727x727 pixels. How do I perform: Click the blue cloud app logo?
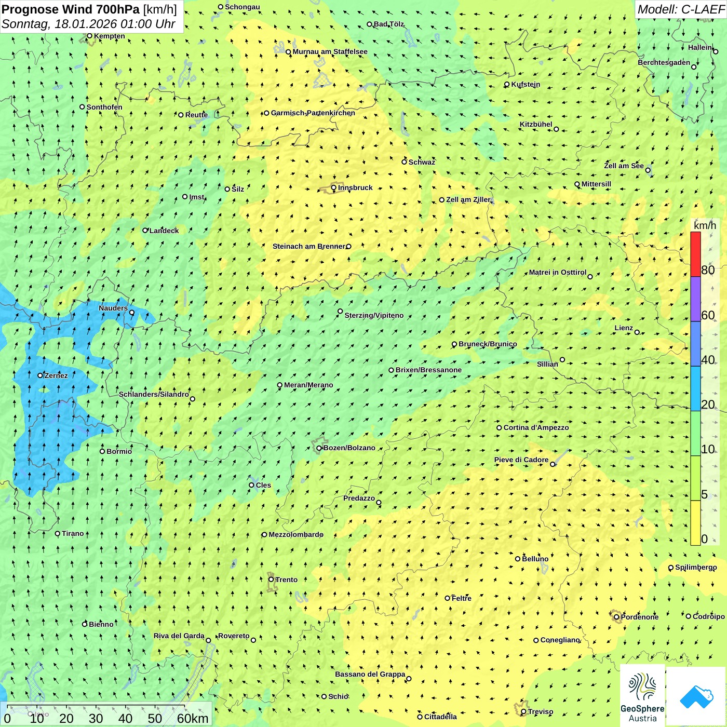tap(696, 697)
